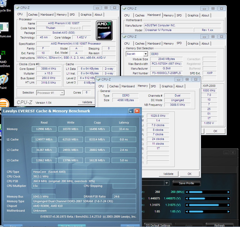
Task: Click the title bar icon of the Processor CPU-Z window
Action: (x=17, y=8)
